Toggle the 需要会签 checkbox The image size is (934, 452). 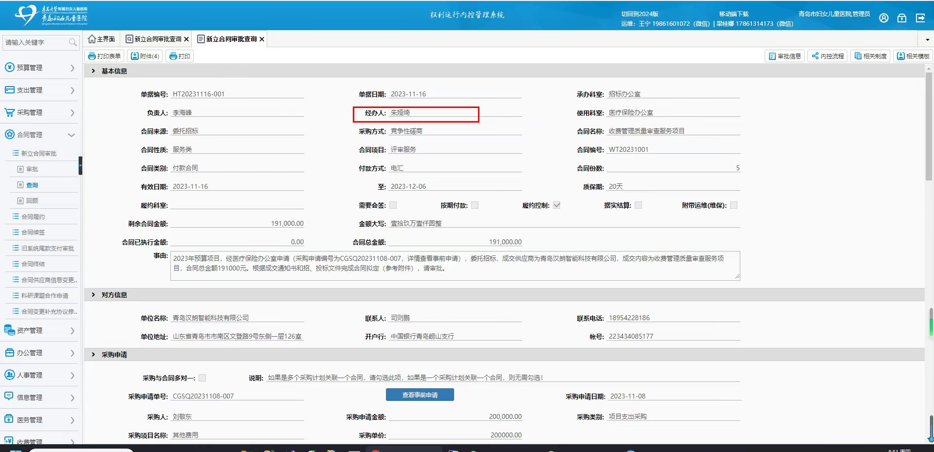(x=393, y=205)
